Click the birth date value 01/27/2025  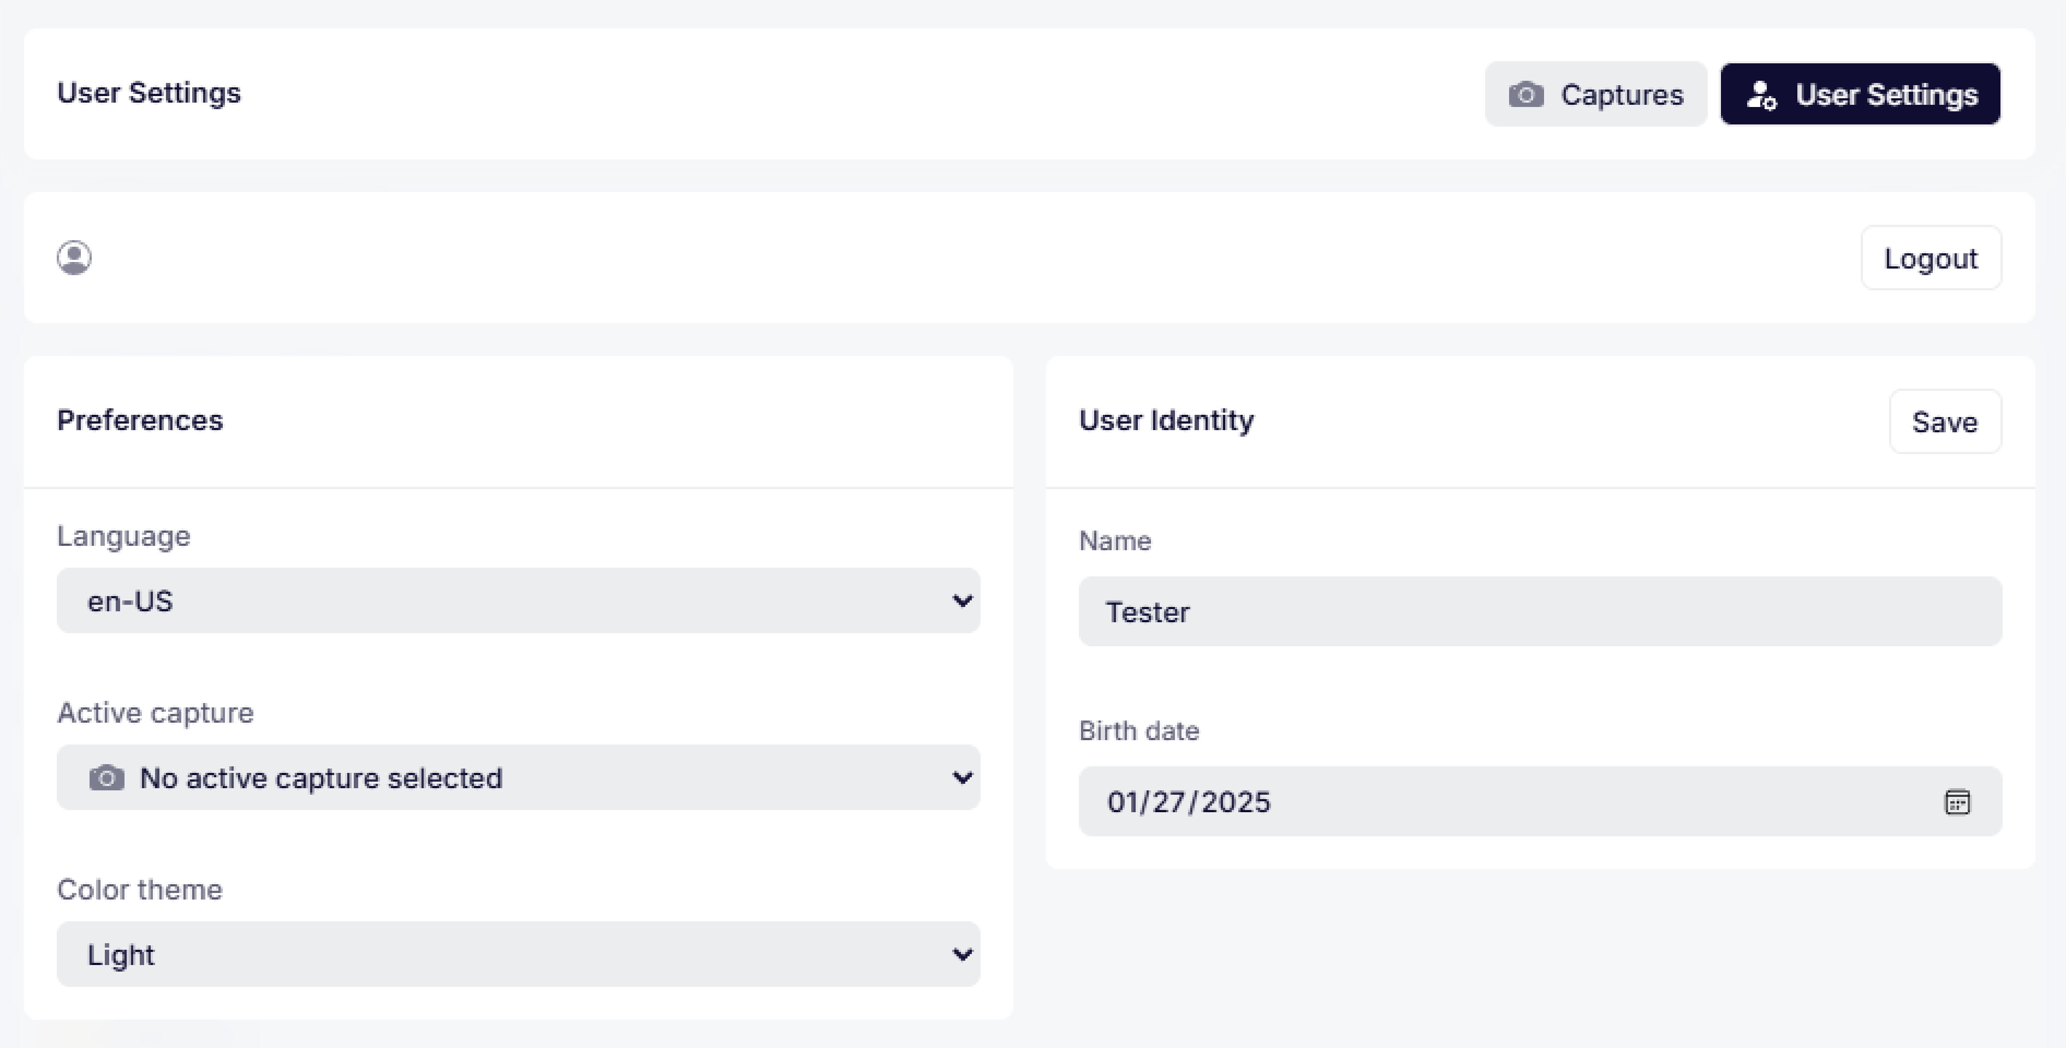[1189, 802]
